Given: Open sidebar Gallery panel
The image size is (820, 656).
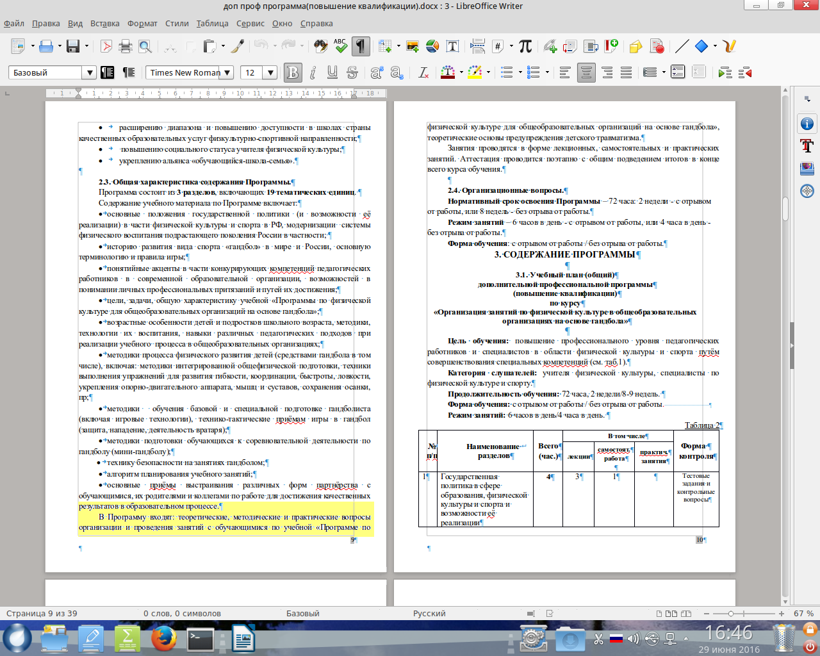Looking at the screenshot, I should pyautogui.click(x=807, y=168).
